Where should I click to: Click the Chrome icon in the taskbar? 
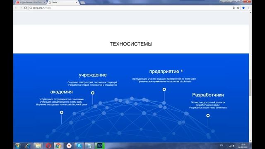pyautogui.click(x=58, y=146)
